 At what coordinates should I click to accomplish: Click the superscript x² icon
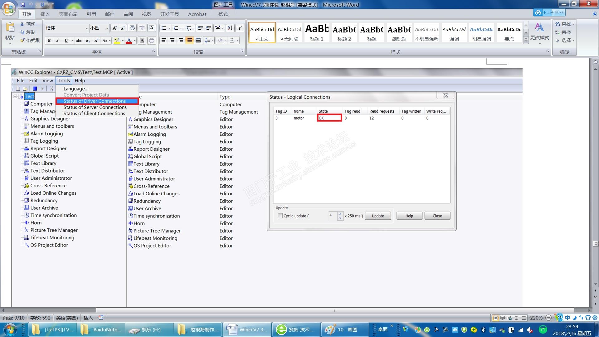[x=96, y=41]
